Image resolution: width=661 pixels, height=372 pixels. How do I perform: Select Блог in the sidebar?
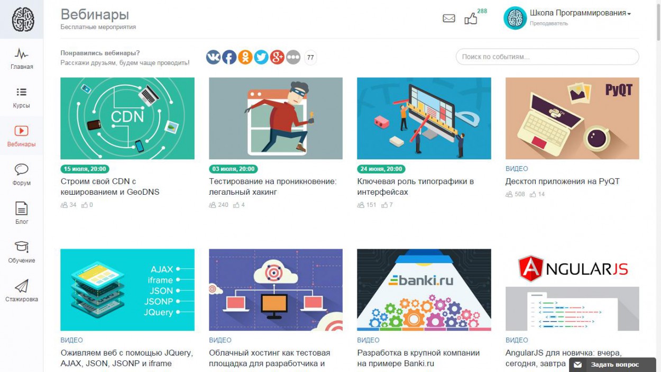[x=22, y=213]
